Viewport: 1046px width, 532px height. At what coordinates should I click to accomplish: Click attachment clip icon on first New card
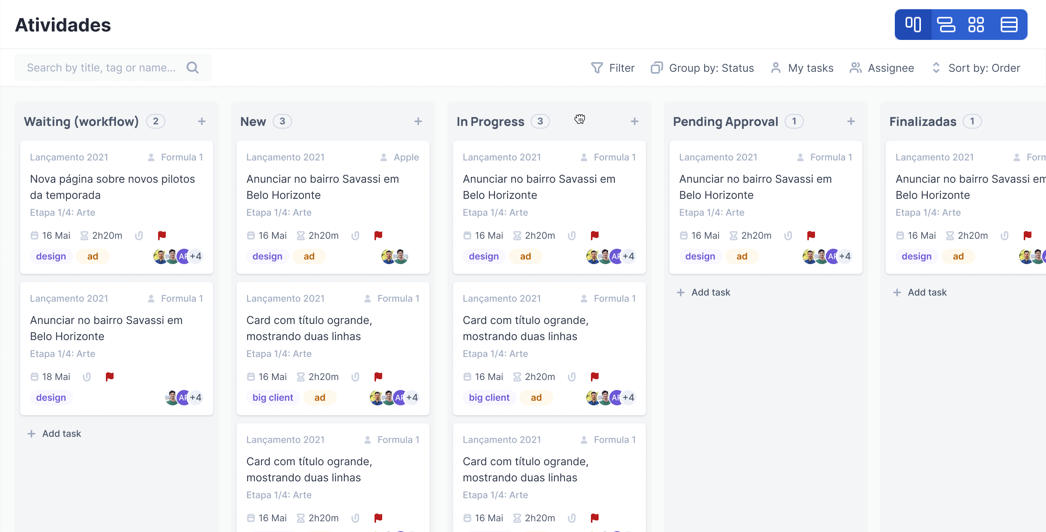[355, 236]
